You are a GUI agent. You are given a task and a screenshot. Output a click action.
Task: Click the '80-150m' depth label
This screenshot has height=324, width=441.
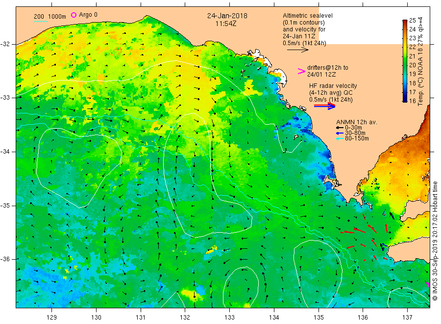[357, 138]
